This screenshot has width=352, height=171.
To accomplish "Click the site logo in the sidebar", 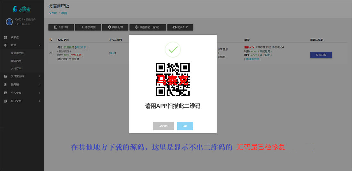I will [x=22, y=9].
